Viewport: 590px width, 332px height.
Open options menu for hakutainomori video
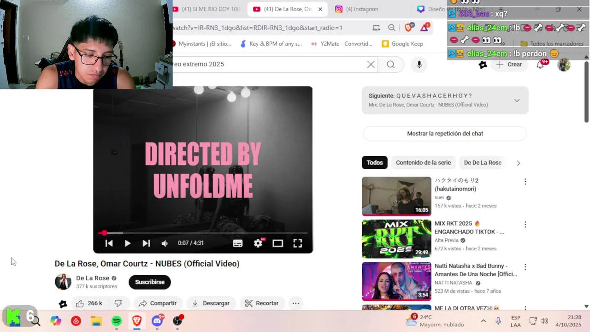pyautogui.click(x=525, y=182)
